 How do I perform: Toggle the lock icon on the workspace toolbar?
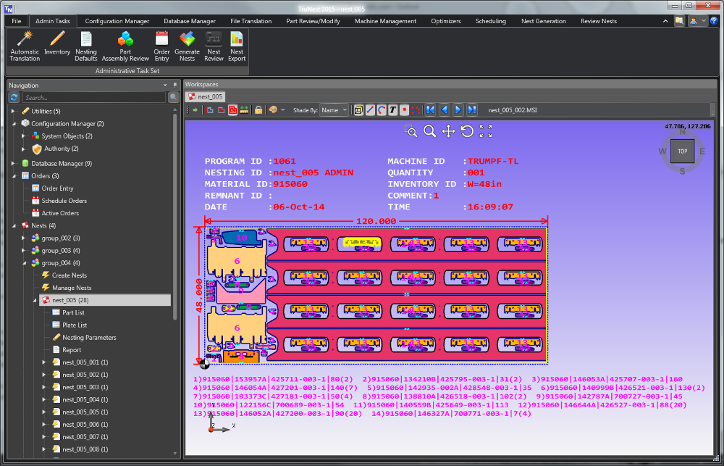pos(258,109)
